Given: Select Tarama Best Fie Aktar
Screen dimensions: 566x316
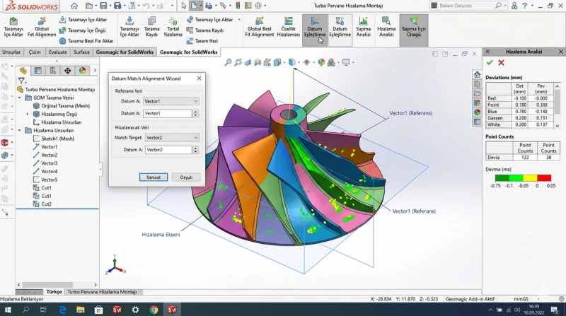Looking at the screenshot, I should 86,41.
